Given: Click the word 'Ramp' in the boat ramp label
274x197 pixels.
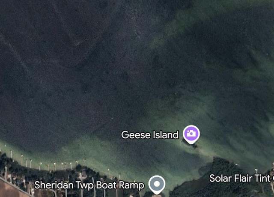Looking at the screenshot, I should [131, 185].
